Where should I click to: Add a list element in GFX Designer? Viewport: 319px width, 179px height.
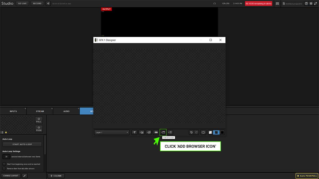click(170, 132)
